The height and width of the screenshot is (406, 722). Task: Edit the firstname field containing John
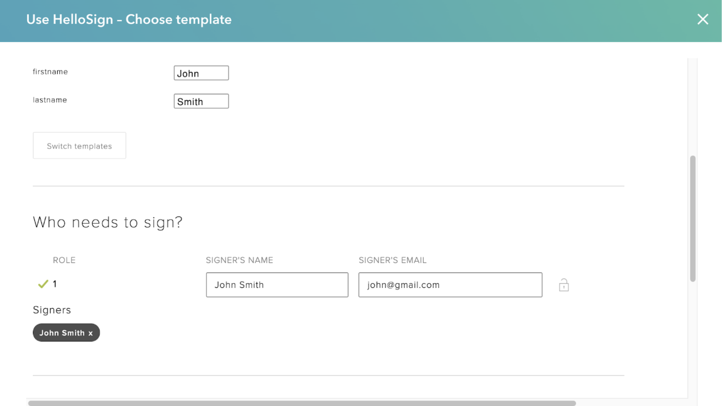(x=201, y=73)
